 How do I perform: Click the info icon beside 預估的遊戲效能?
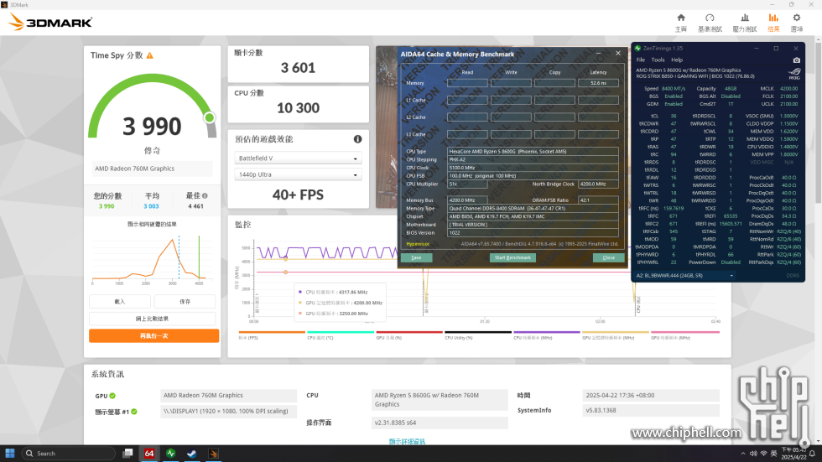[357, 139]
